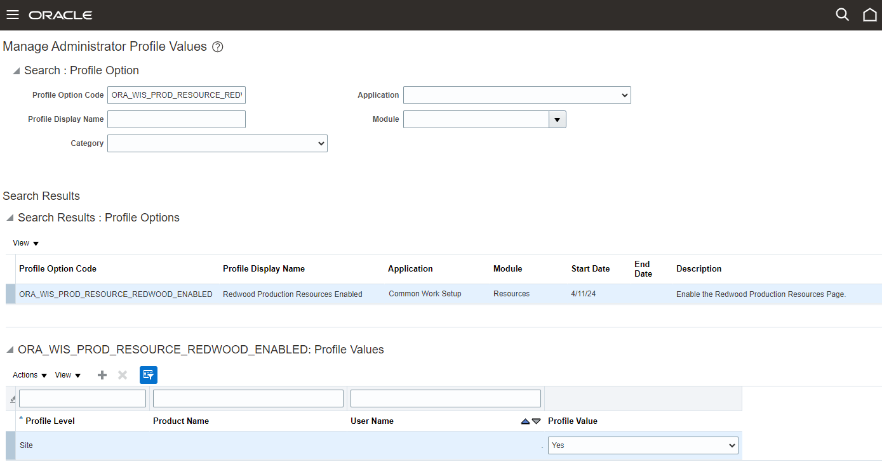The width and height of the screenshot is (882, 474).
Task: Click the Product Name column header
Action: pyautogui.click(x=181, y=421)
